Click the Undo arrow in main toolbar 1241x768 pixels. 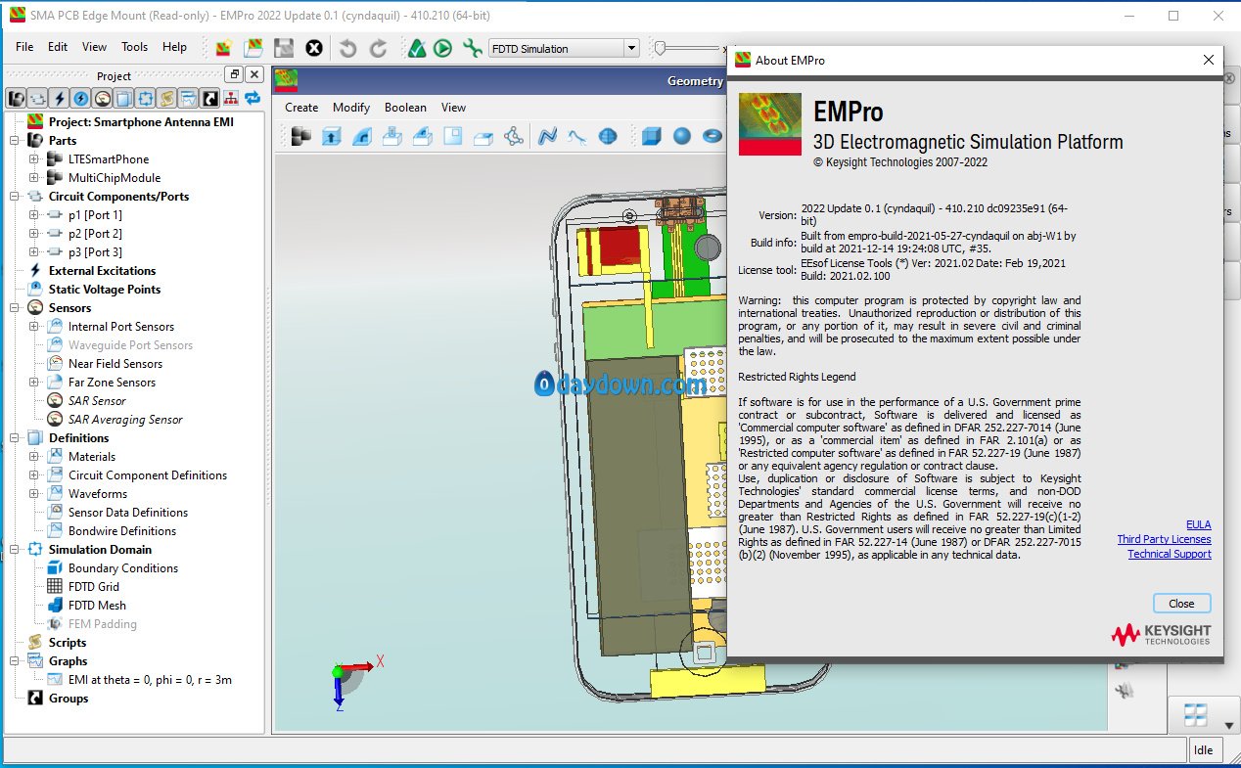click(x=347, y=48)
